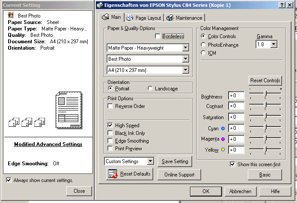Screen dimensions: 297x203
Task: Click the Hilfe button
Action: [275, 191]
